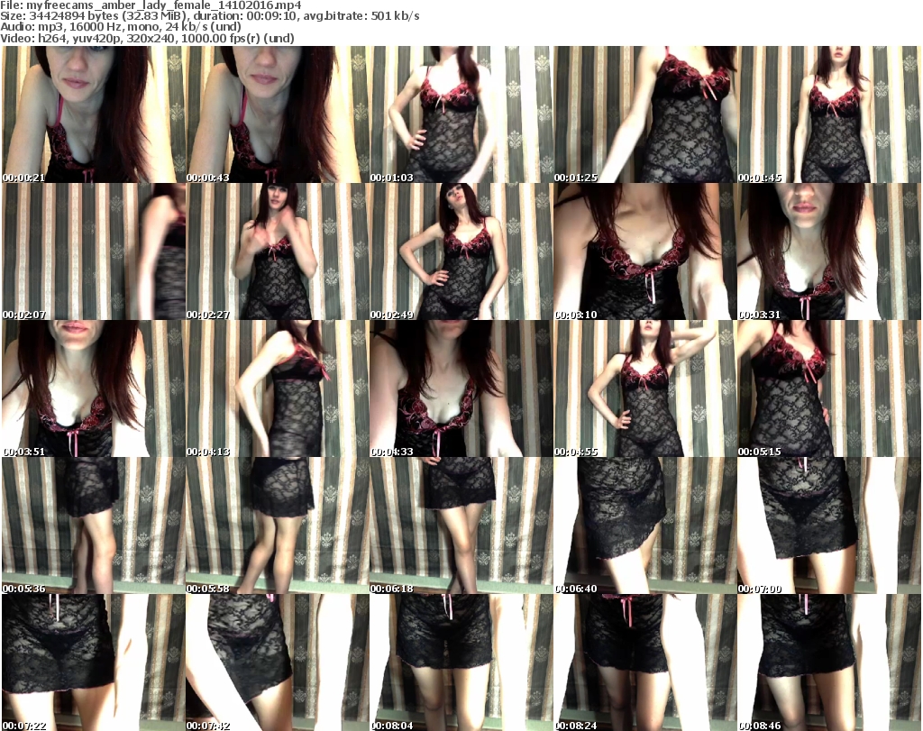Select the 00:07:00 frame
This screenshot has width=923, height=731.
tap(828, 525)
